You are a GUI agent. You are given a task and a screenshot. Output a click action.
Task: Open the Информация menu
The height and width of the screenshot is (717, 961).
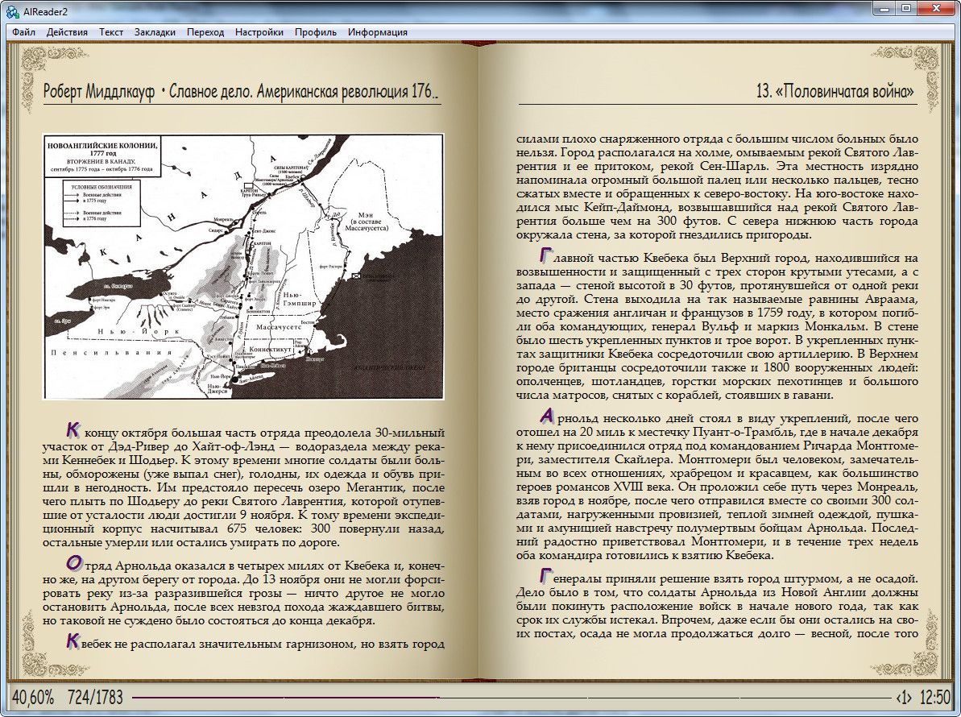tap(378, 32)
